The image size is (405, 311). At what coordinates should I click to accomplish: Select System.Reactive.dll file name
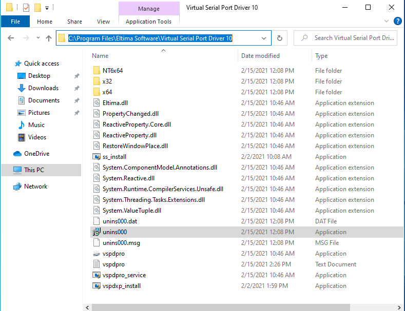[128, 178]
